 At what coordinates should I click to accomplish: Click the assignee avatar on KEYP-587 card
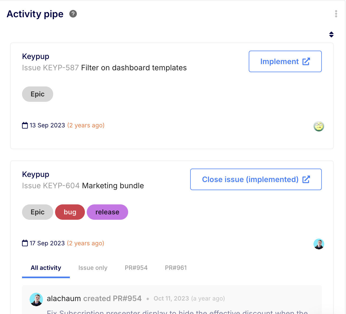click(x=319, y=126)
